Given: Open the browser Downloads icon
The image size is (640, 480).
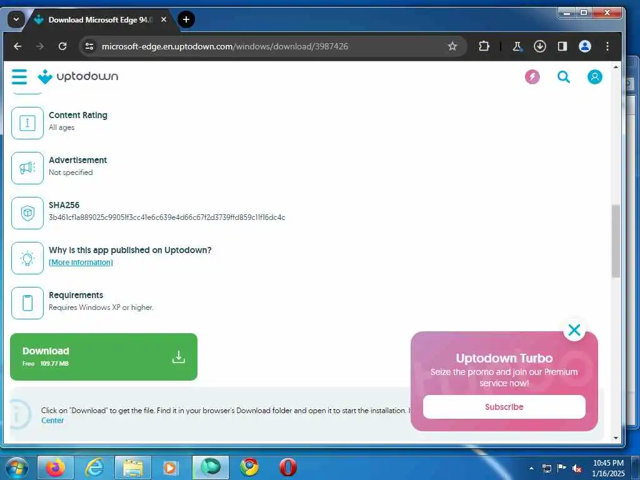Looking at the screenshot, I should tap(539, 46).
